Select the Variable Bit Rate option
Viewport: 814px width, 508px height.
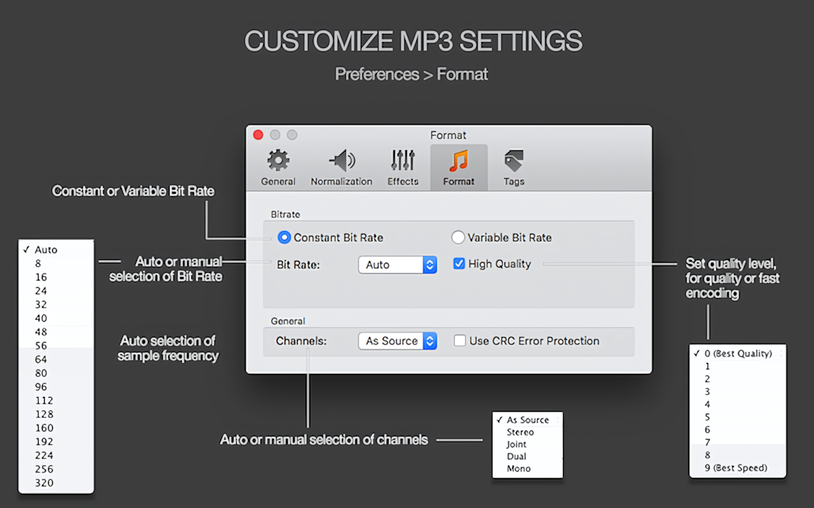click(x=458, y=237)
